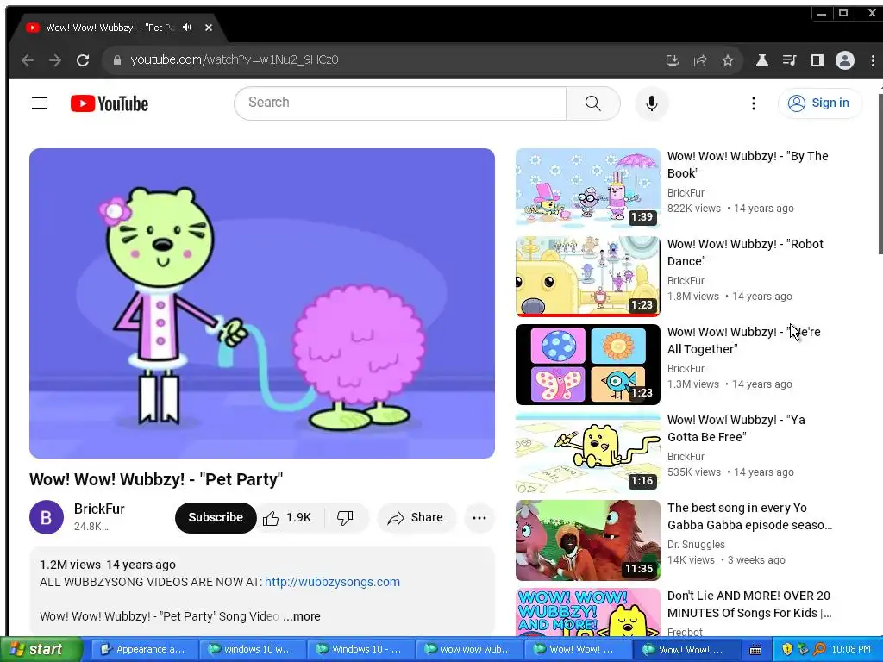Open "Don't Lie AND MORE!" video title
Image resolution: width=883 pixels, height=662 pixels.
(x=749, y=604)
